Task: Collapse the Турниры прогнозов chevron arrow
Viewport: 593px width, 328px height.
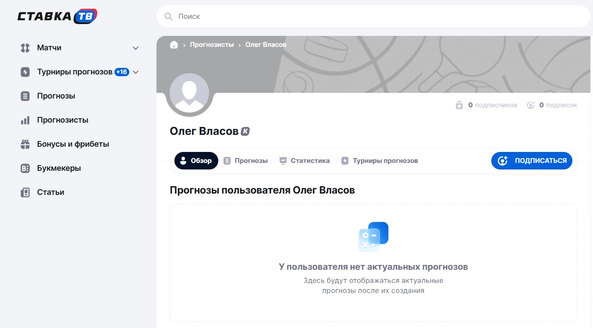Action: [x=136, y=72]
